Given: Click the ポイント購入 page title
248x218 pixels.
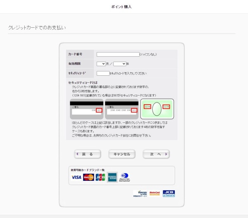Looking at the screenshot, I should (122, 7).
